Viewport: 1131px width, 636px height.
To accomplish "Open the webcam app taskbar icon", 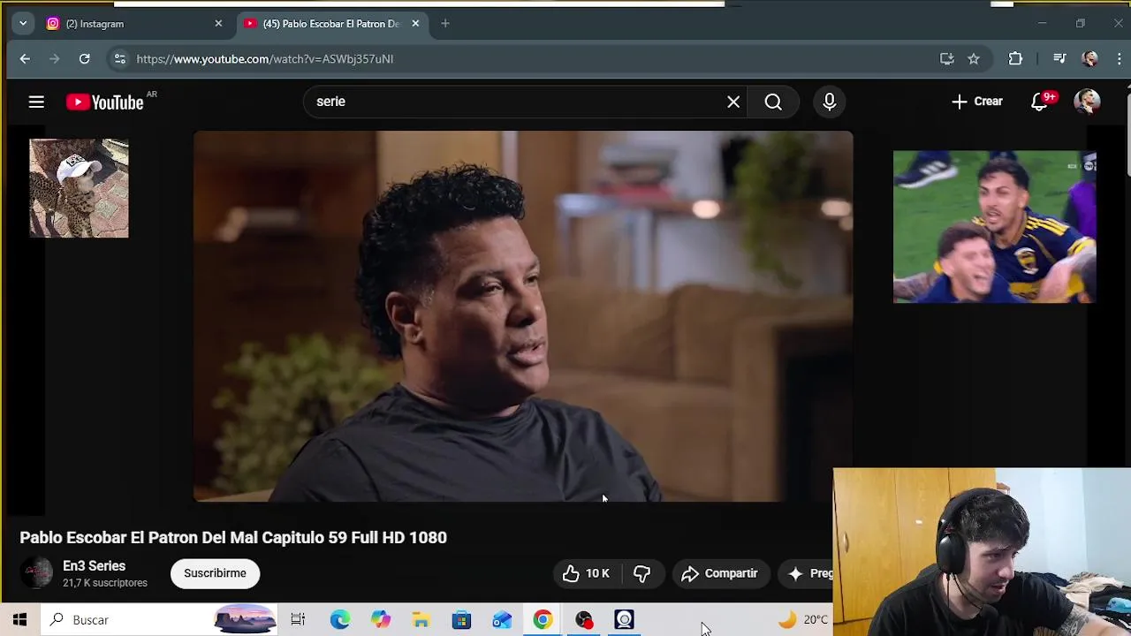I will (625, 620).
